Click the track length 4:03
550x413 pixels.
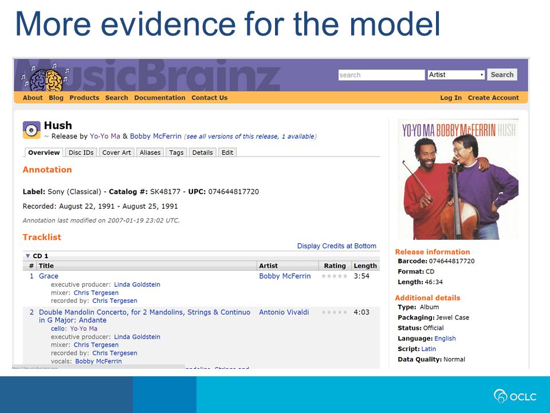pos(362,312)
